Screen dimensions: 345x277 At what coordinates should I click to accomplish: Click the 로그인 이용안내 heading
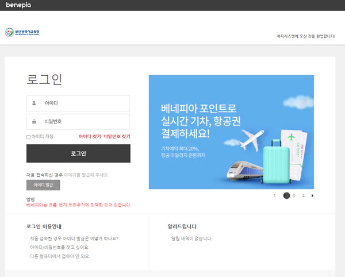coord(44,226)
